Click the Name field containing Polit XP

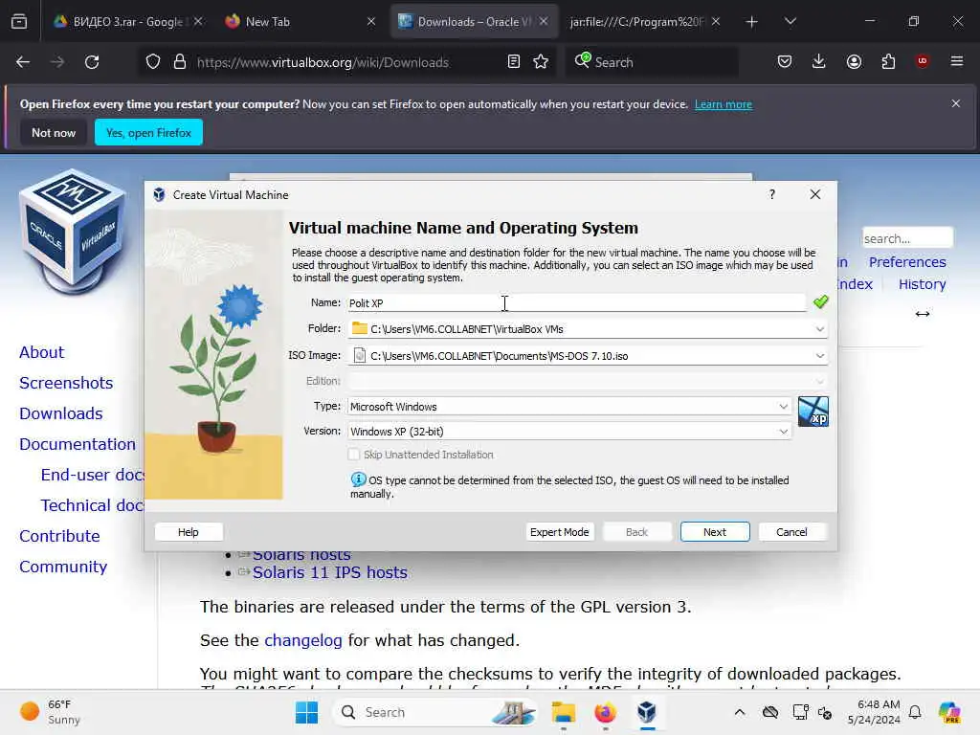coord(576,303)
